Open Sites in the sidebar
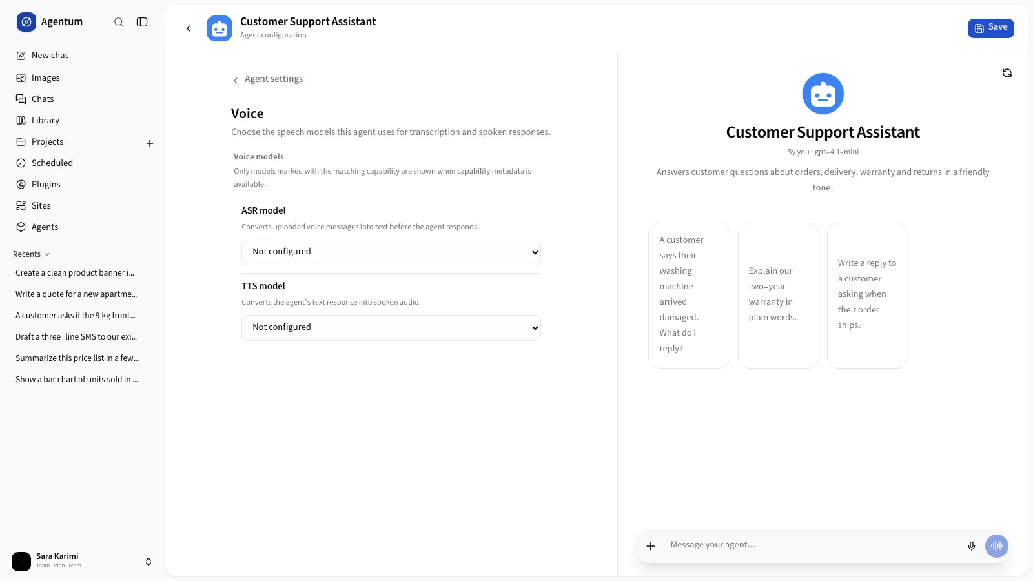Image resolution: width=1033 pixels, height=581 pixels. [x=83, y=205]
